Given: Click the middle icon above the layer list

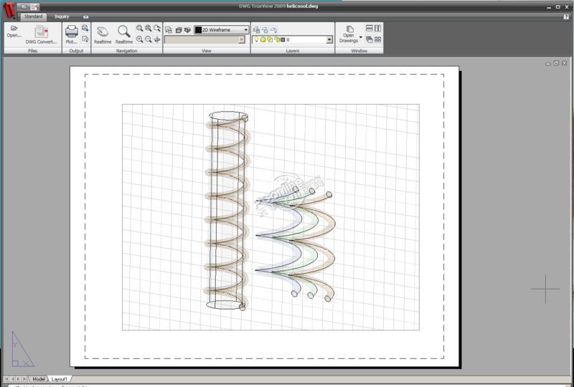Looking at the screenshot, I should pos(265,30).
